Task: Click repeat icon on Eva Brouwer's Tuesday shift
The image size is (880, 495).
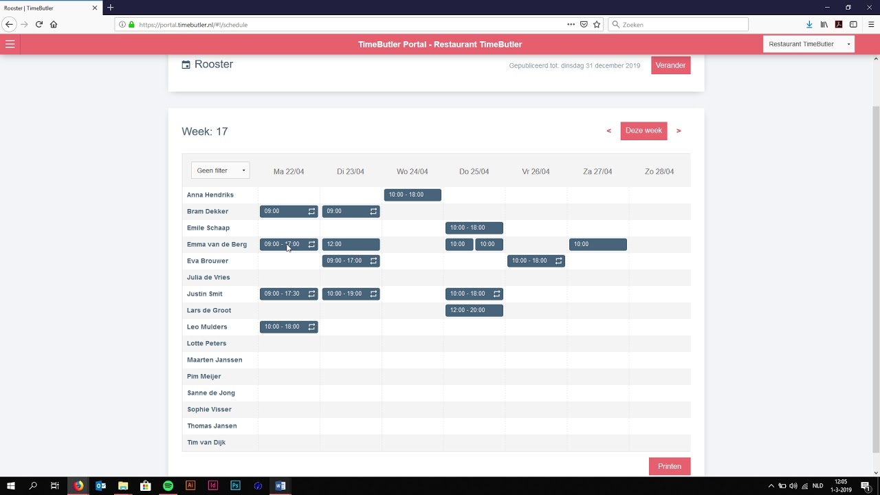Action: pyautogui.click(x=373, y=261)
